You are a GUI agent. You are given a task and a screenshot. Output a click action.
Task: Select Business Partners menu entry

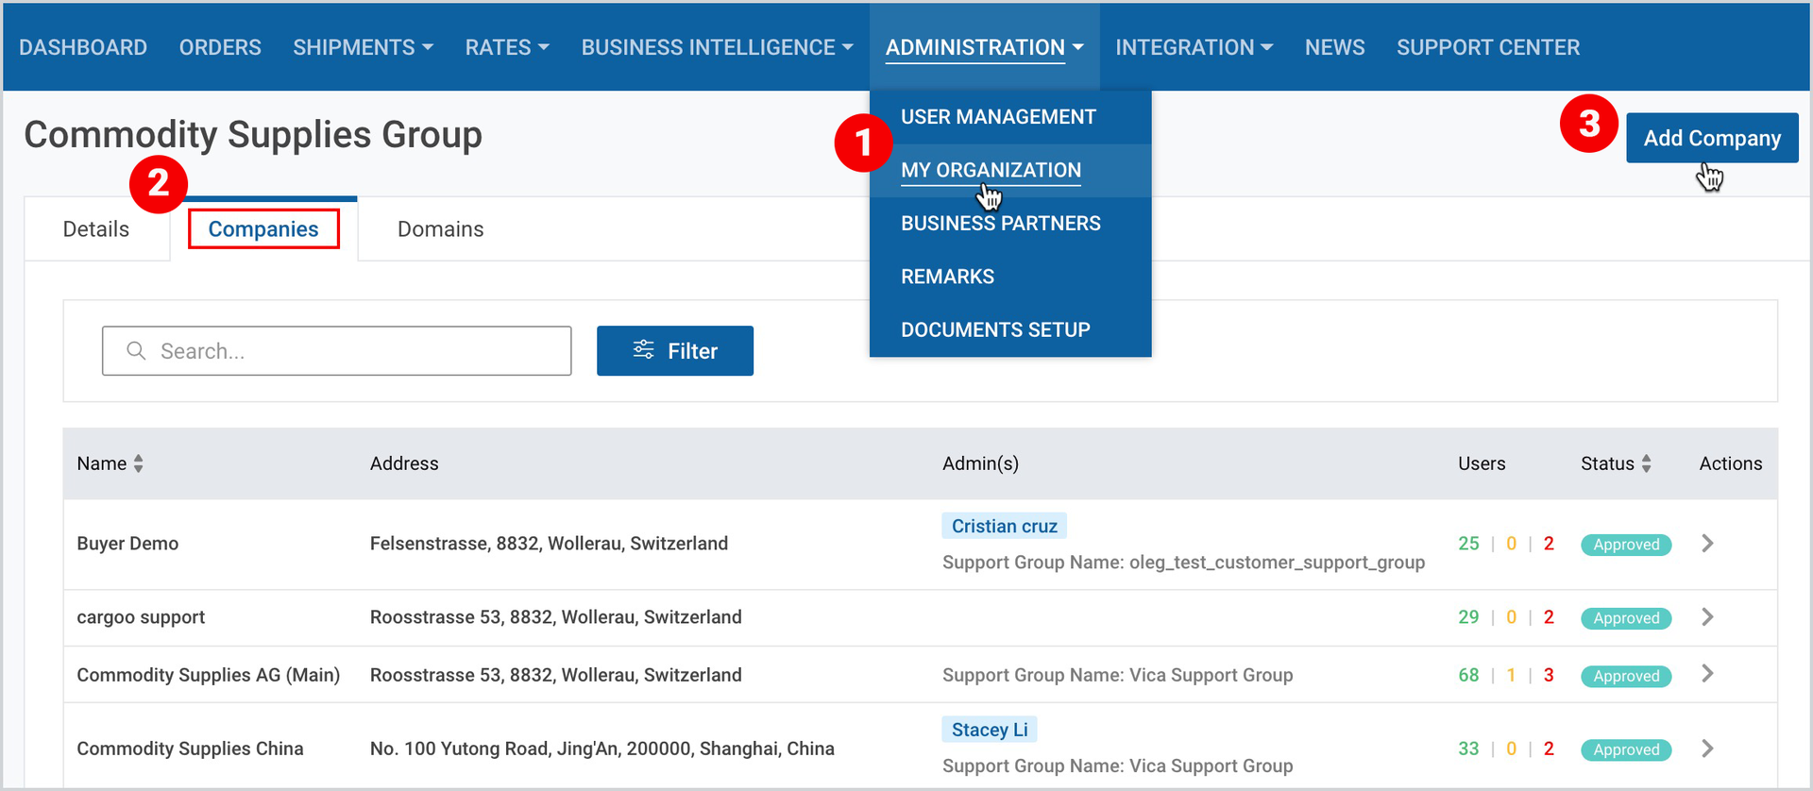click(x=1009, y=224)
